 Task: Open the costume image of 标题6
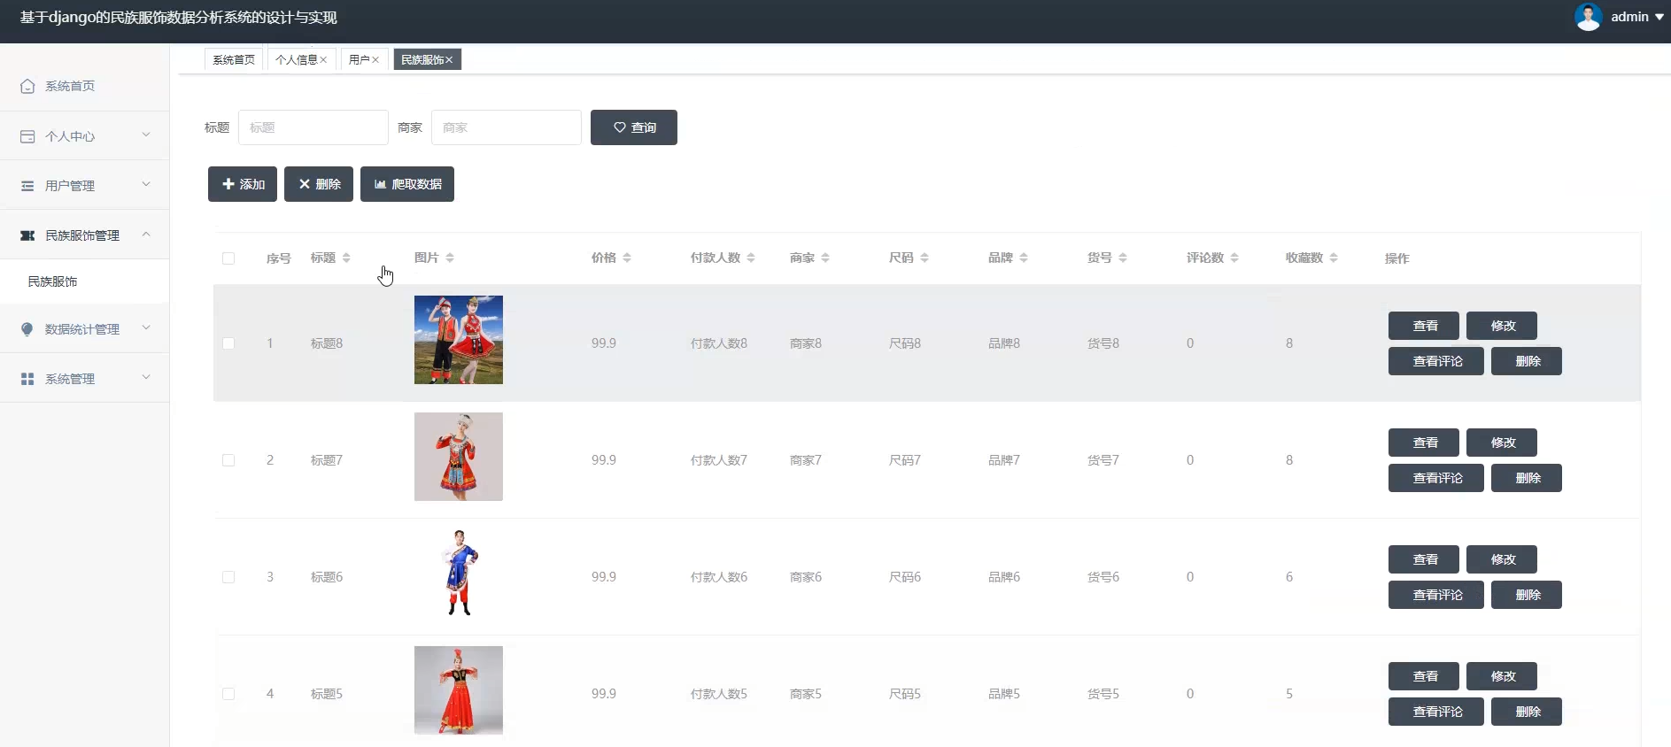(x=459, y=574)
